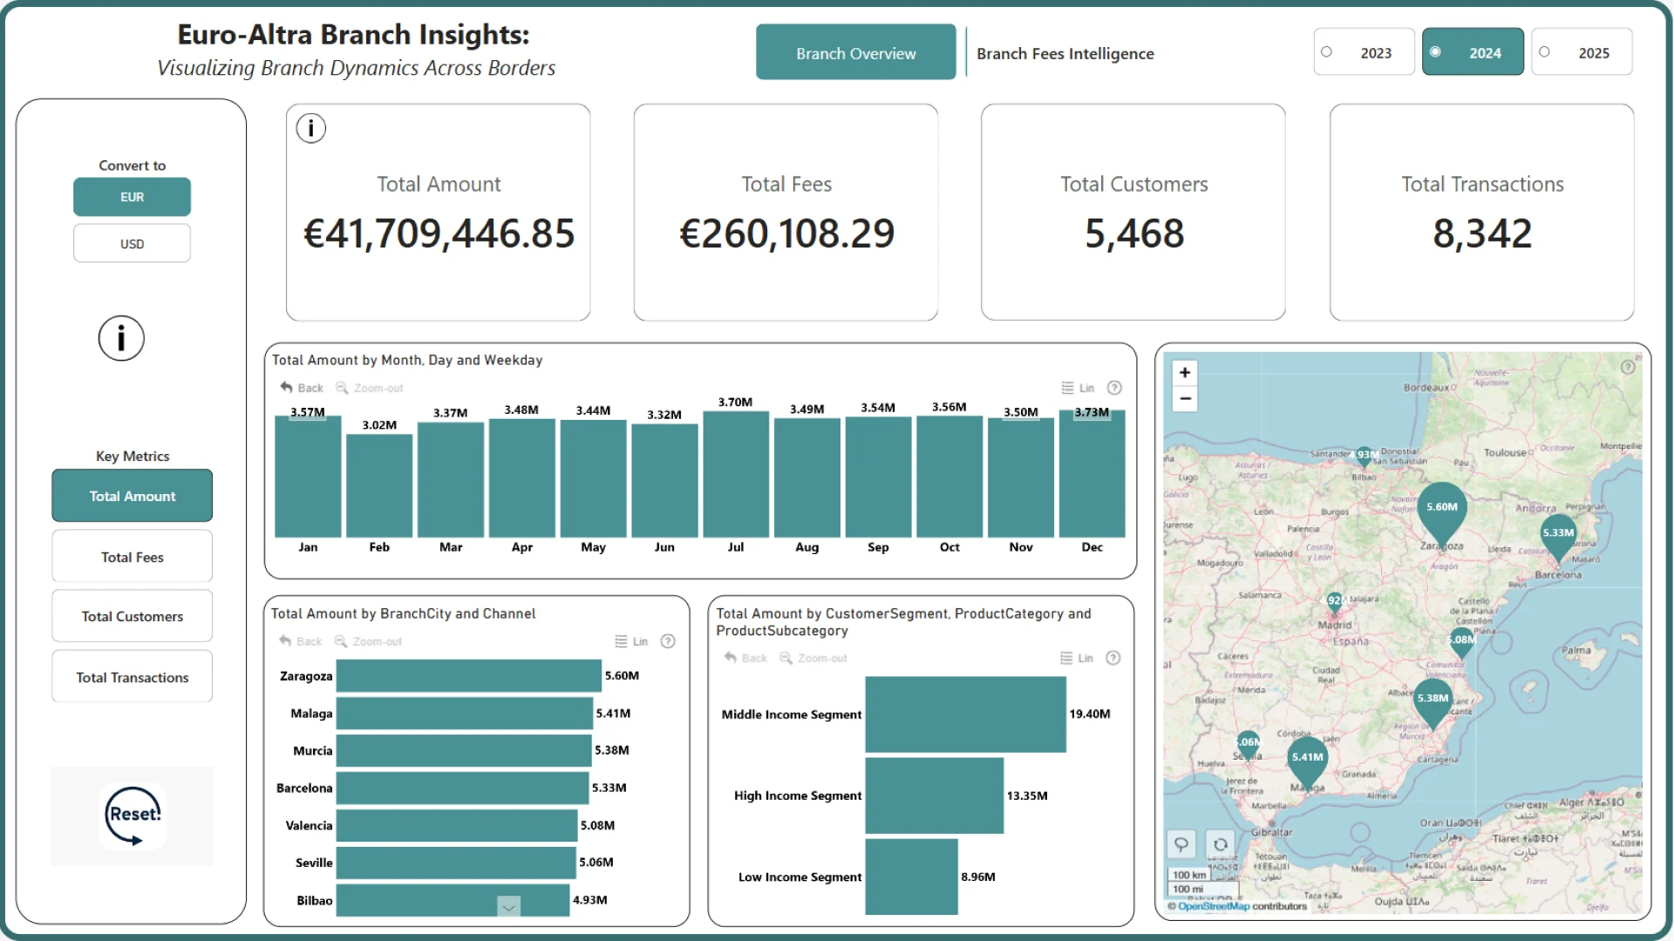Click Zoom-out in BranchCity chart
1674x941 pixels.
pyautogui.click(x=368, y=641)
